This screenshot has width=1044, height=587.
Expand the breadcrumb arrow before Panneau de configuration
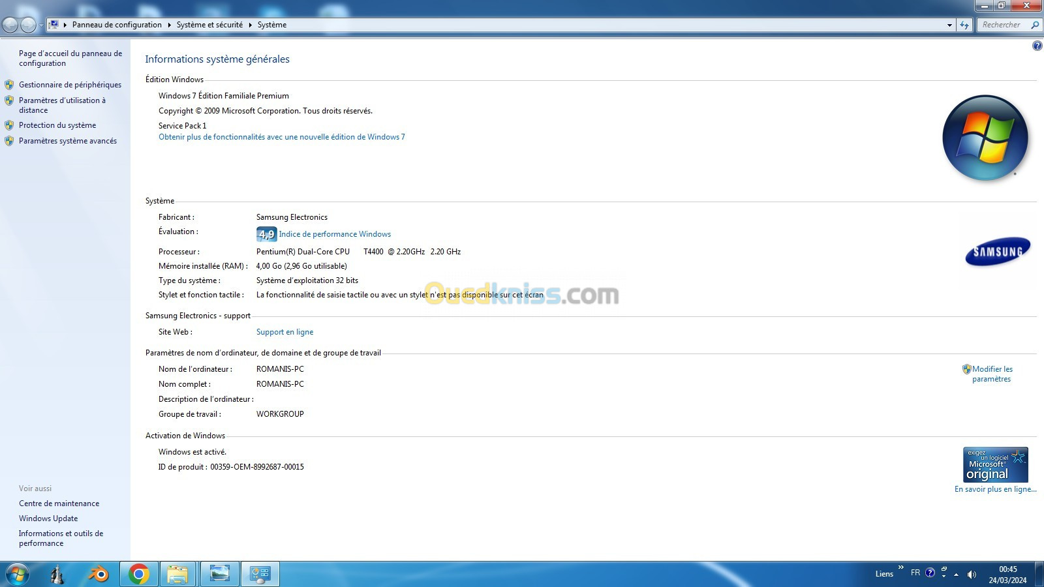click(65, 25)
